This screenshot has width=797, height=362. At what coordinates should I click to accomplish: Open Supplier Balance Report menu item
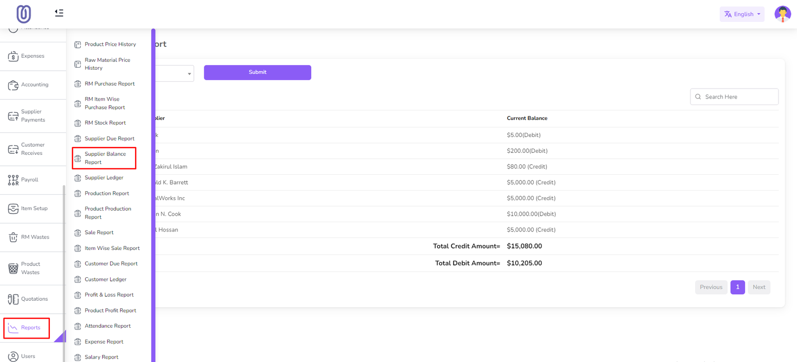click(105, 158)
